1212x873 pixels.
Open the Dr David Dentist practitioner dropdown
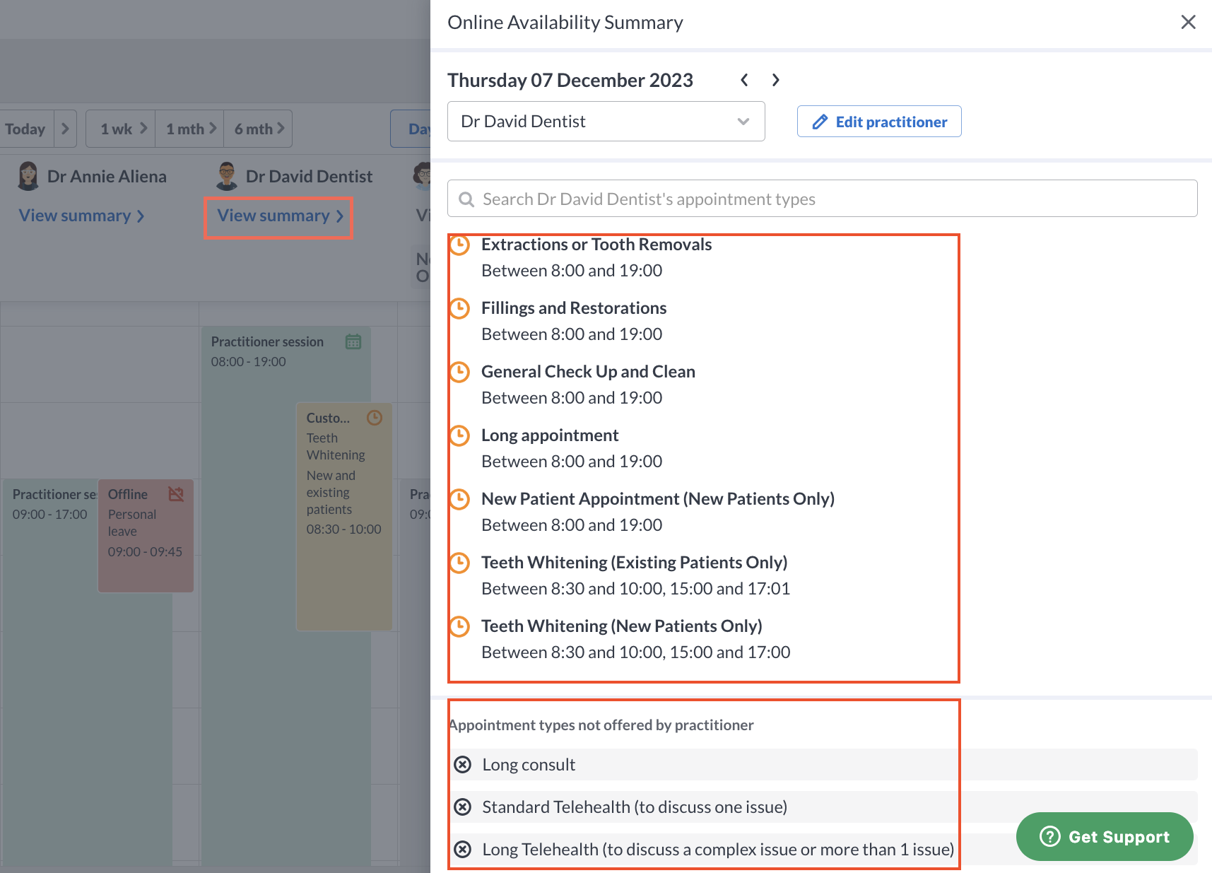pyautogui.click(x=606, y=121)
